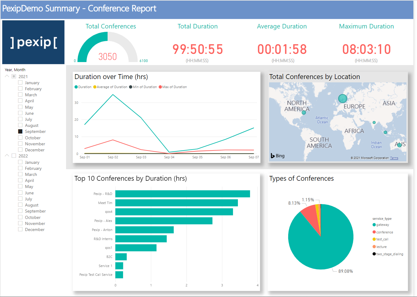Viewport: 417px width, 297px height.
Task: Select the Pexip - R&D bar
Action: 182,193
